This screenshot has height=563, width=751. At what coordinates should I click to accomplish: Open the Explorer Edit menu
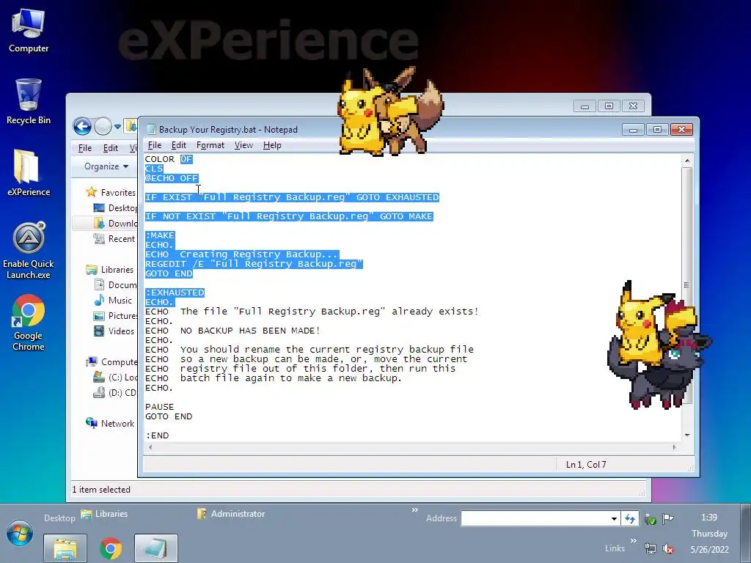pos(111,148)
